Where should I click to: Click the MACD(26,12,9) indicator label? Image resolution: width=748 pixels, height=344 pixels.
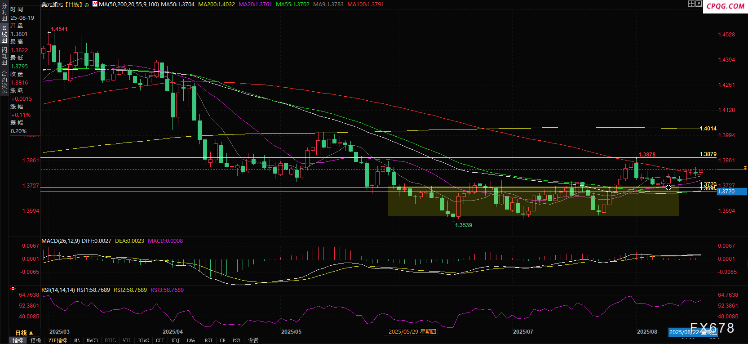[x=61, y=241]
